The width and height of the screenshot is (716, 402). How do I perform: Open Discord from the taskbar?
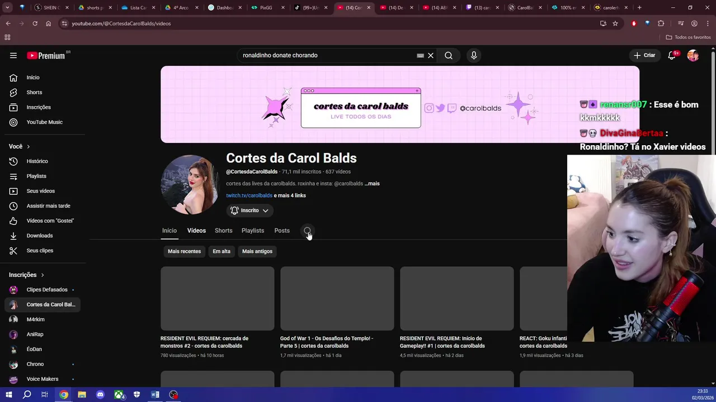click(x=100, y=395)
